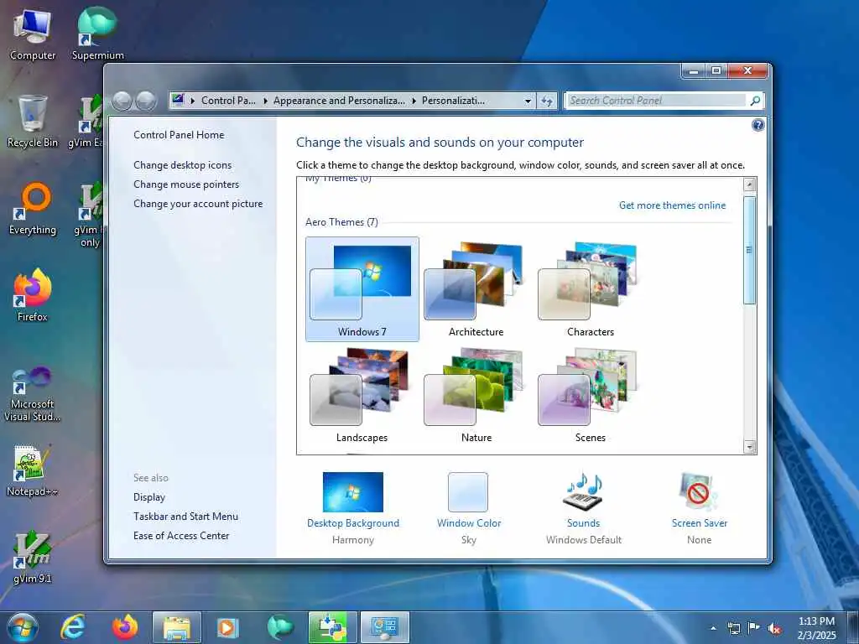Focus the Search Control Panel field
This screenshot has height=644, width=859.
coord(656,101)
